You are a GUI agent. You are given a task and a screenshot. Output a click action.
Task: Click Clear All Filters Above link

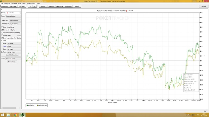12,55
